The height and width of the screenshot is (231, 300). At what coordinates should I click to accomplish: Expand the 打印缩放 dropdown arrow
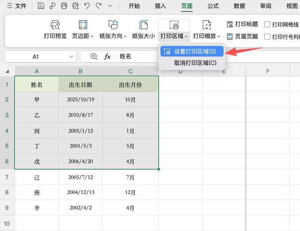click(x=219, y=36)
